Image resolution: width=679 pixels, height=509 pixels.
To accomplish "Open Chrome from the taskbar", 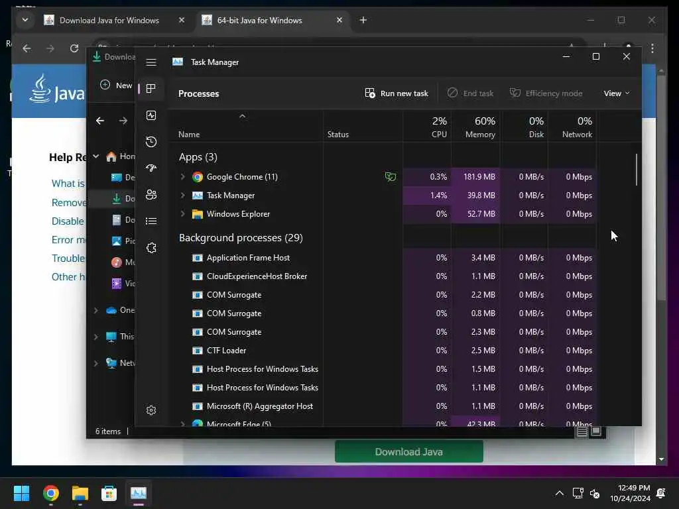I will pos(51,493).
